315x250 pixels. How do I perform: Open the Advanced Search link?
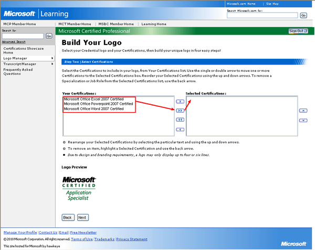pyautogui.click(x=14, y=42)
